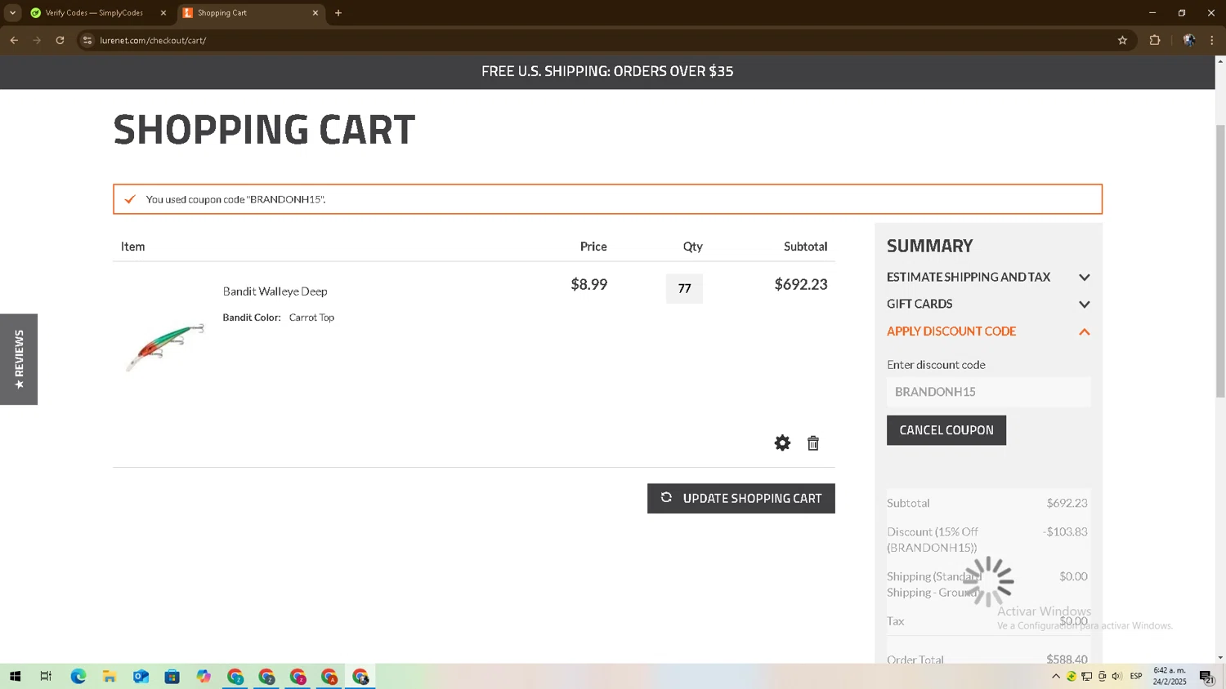Open the Chrome three-dot menu
Screen dimensions: 1226x689
click(x=1212, y=40)
